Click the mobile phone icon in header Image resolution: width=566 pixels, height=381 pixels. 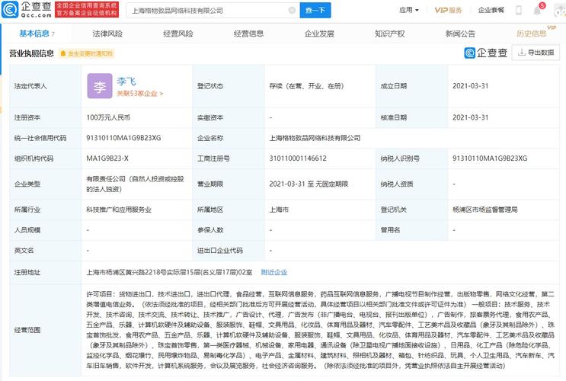(x=518, y=10)
